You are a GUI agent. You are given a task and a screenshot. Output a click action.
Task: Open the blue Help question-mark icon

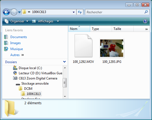pos(145,21)
